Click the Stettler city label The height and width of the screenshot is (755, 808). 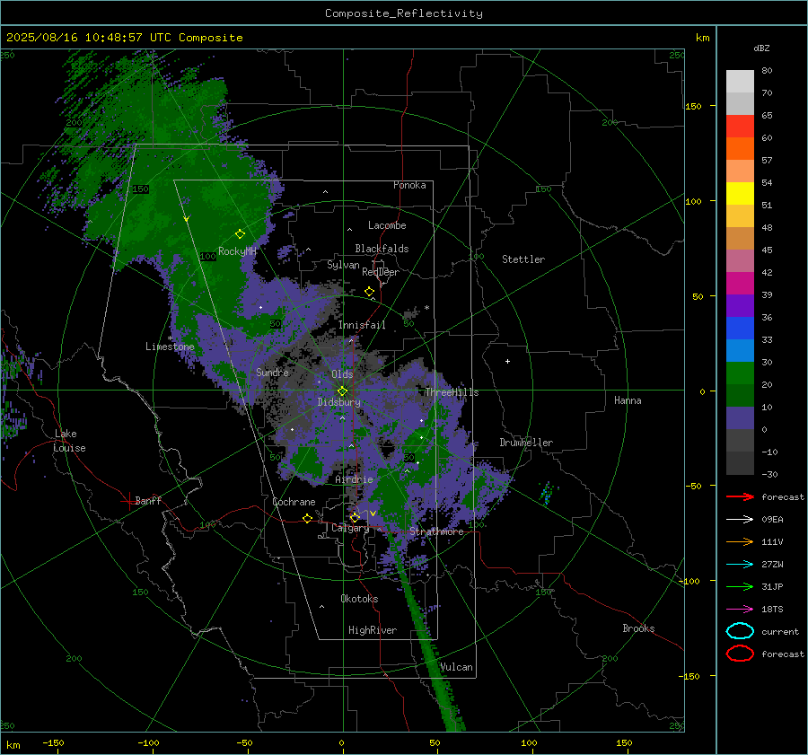(523, 259)
